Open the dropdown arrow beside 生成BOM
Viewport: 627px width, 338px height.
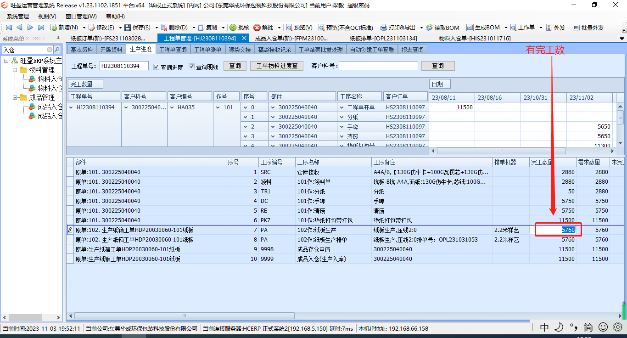505,28
